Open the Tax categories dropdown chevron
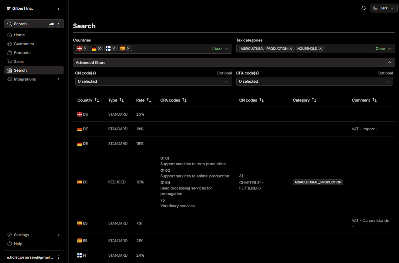399x263 pixels. click(x=390, y=49)
